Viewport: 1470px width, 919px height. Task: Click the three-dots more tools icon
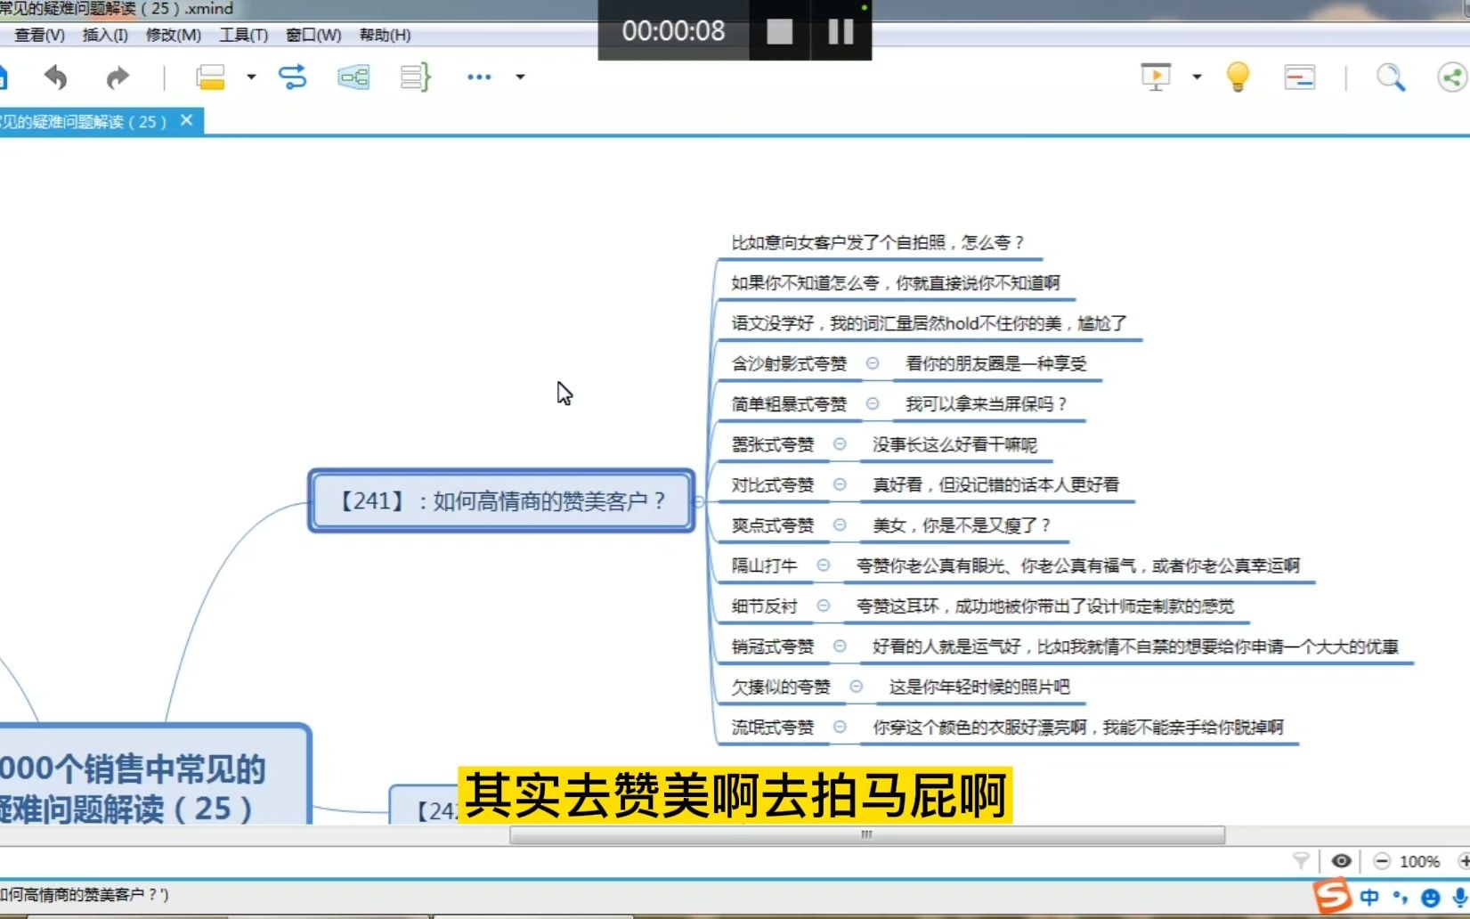(479, 77)
